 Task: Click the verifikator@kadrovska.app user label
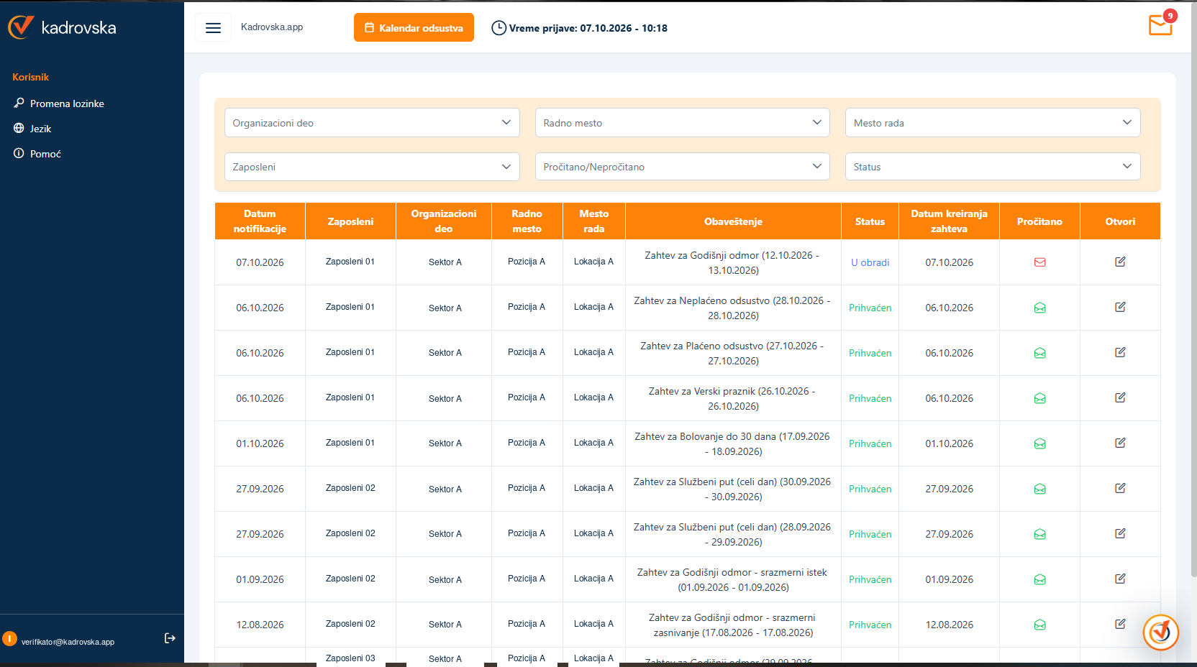[68, 642]
